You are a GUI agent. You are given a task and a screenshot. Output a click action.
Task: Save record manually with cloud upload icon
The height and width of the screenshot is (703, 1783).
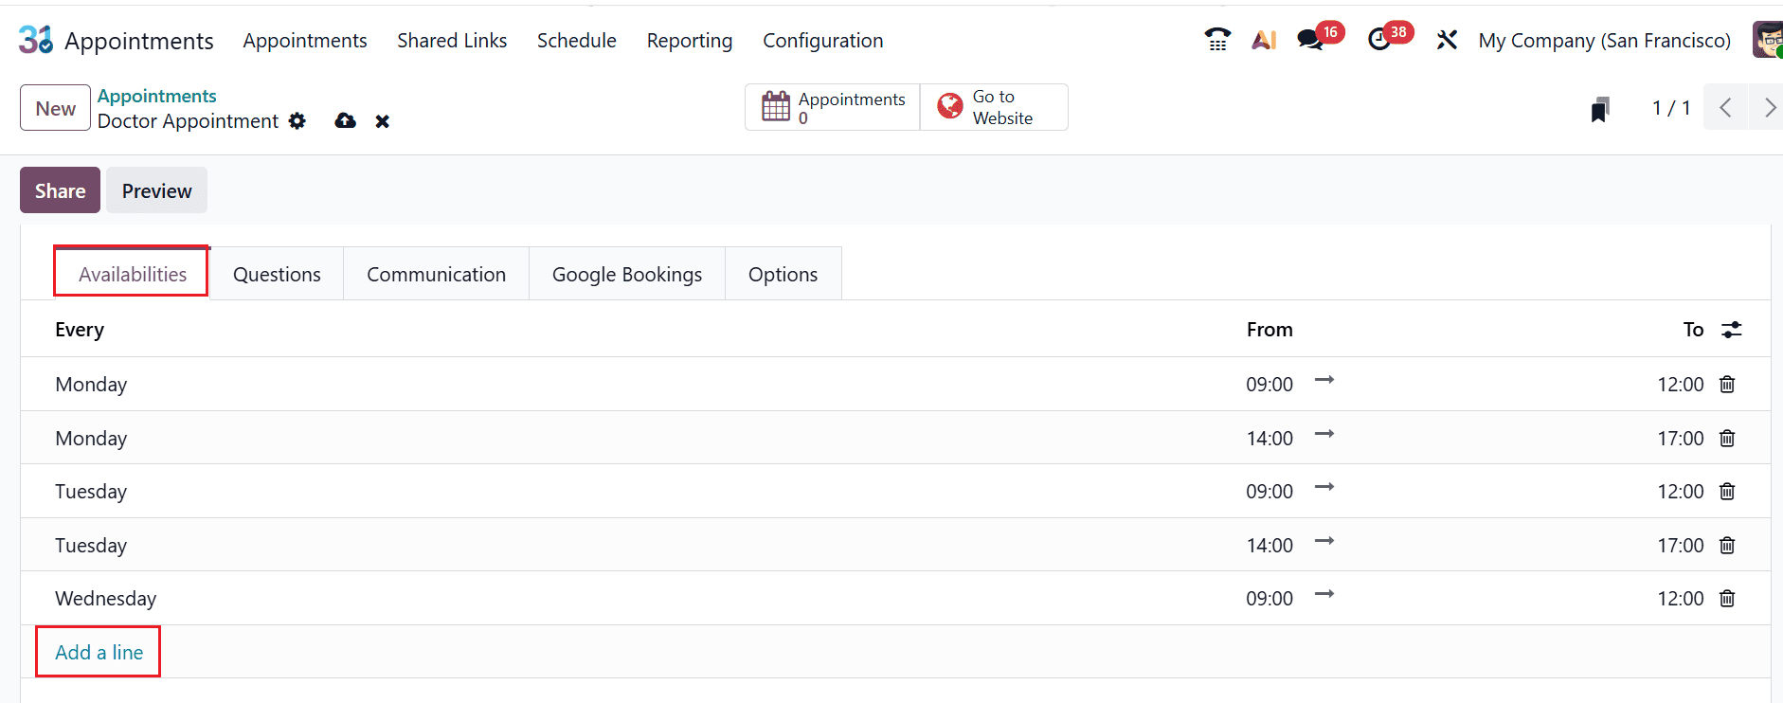click(x=346, y=121)
